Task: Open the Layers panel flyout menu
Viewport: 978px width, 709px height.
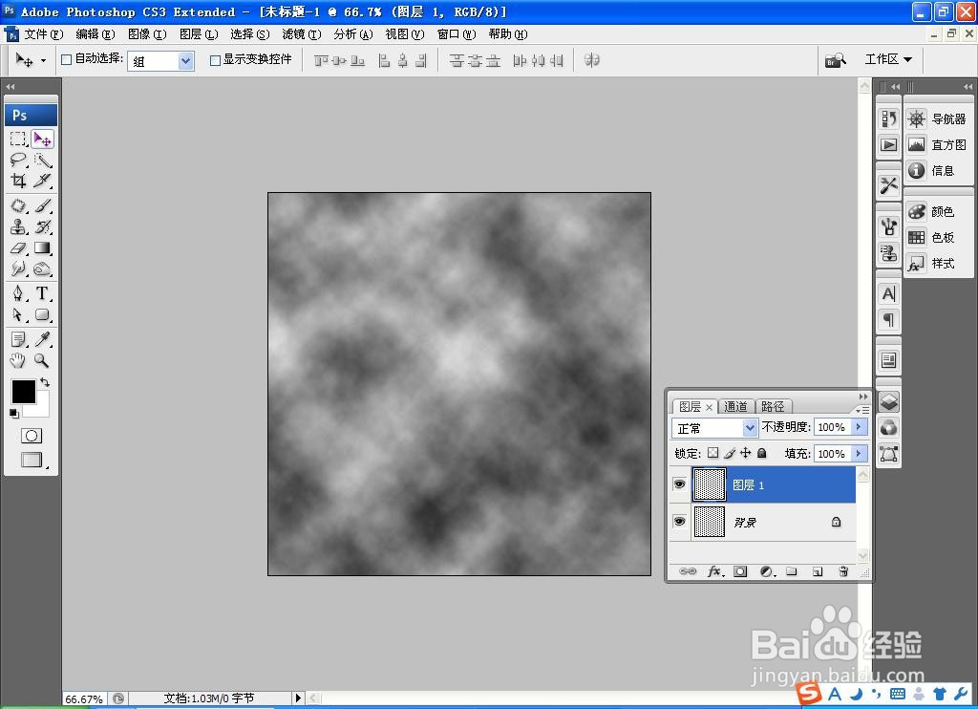Action: 862,409
